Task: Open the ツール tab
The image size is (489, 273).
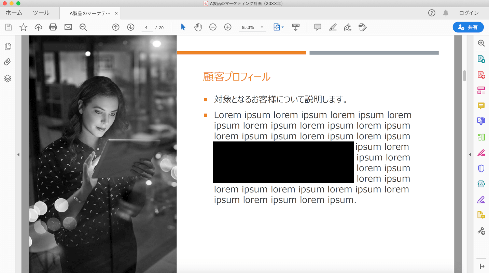Action: coord(41,13)
